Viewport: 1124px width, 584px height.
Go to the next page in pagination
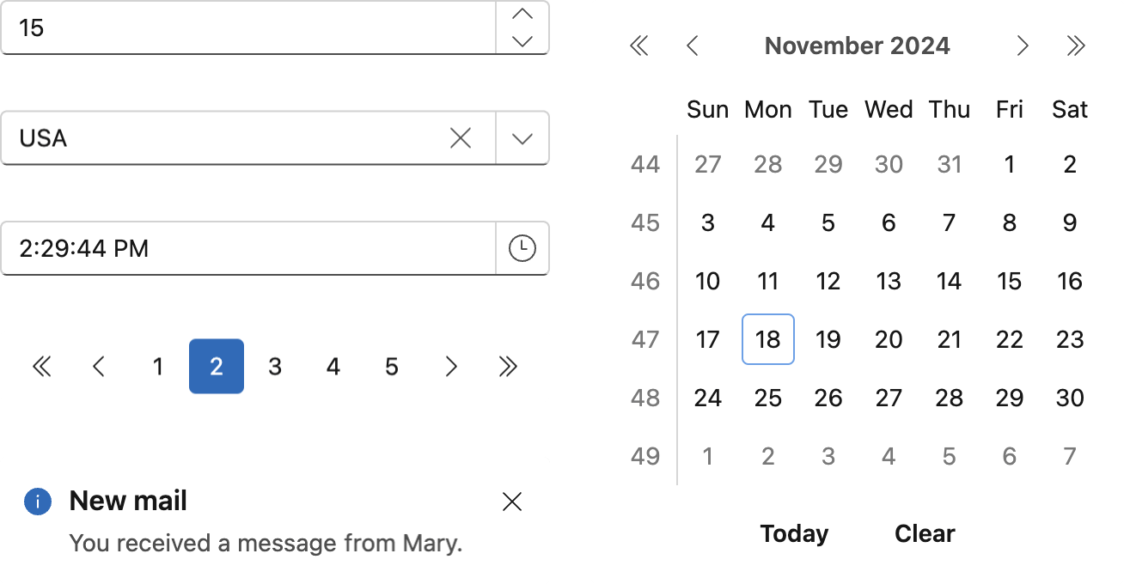click(450, 367)
